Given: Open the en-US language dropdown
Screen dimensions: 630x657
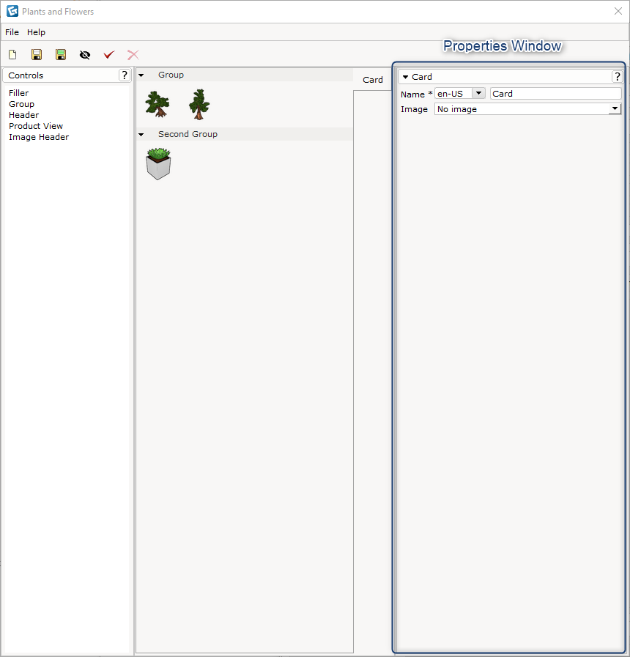Looking at the screenshot, I should pos(478,94).
